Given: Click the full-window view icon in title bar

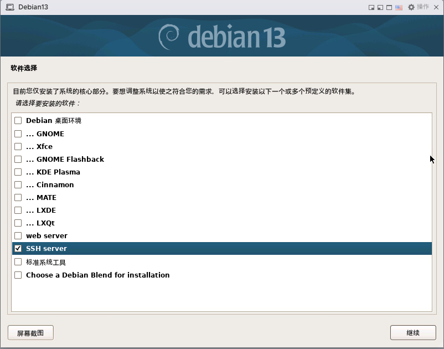Looking at the screenshot, I should coord(389,7).
